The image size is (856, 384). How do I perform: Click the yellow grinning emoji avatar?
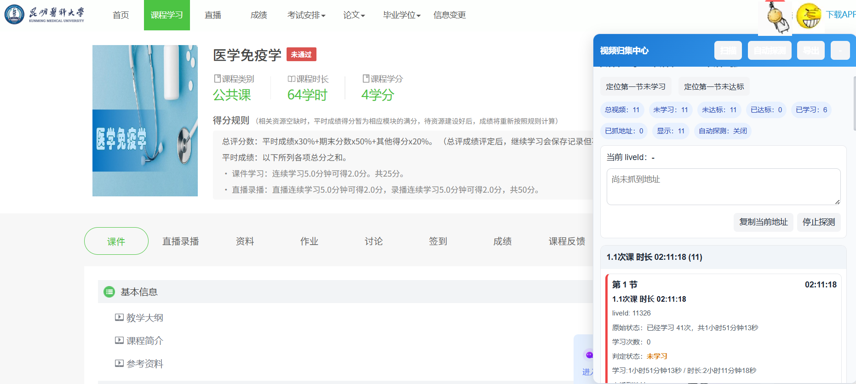pyautogui.click(x=809, y=16)
